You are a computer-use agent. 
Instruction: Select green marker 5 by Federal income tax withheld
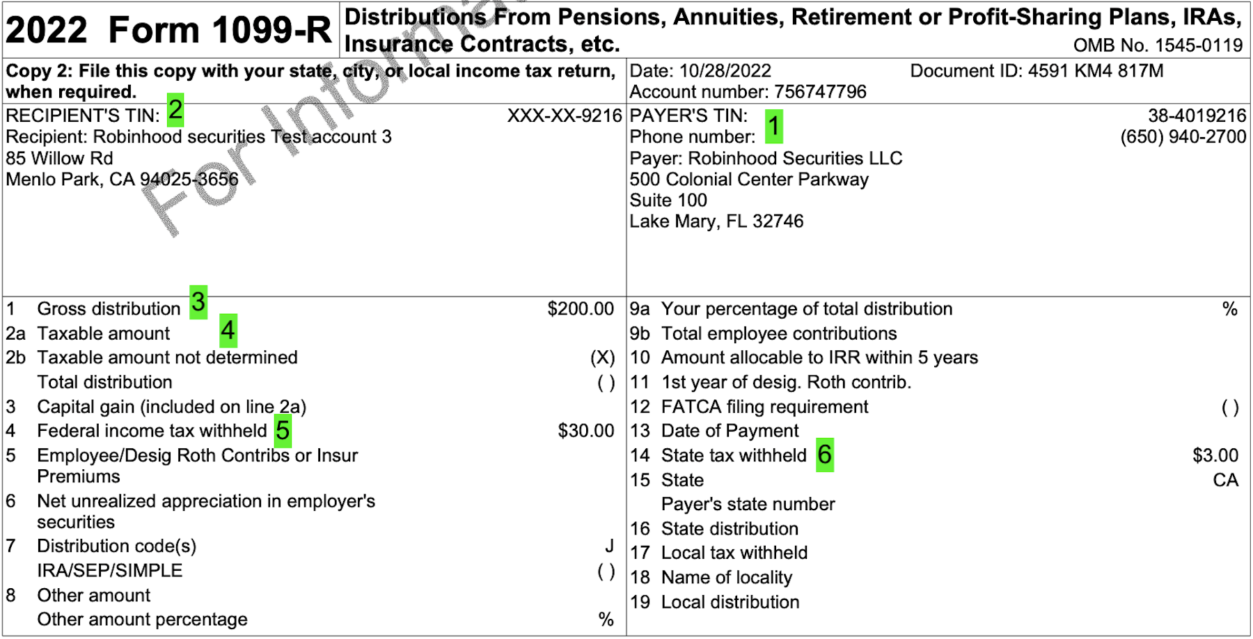click(283, 431)
